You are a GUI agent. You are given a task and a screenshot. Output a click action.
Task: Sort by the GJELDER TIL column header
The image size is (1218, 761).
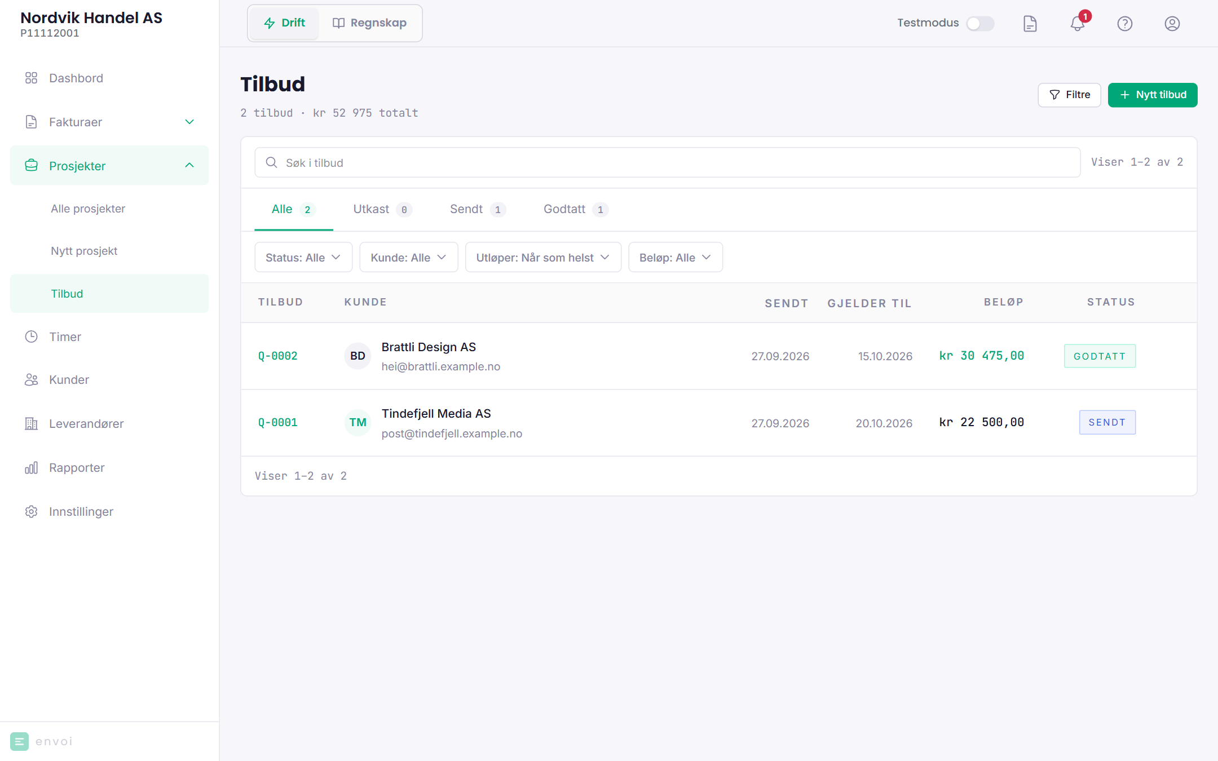click(870, 303)
